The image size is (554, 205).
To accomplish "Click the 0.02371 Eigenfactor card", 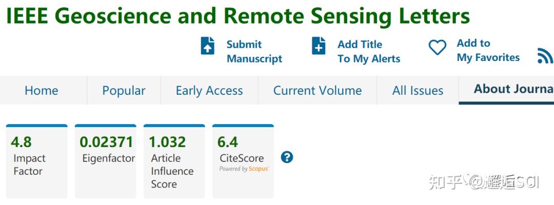I will (106, 161).
